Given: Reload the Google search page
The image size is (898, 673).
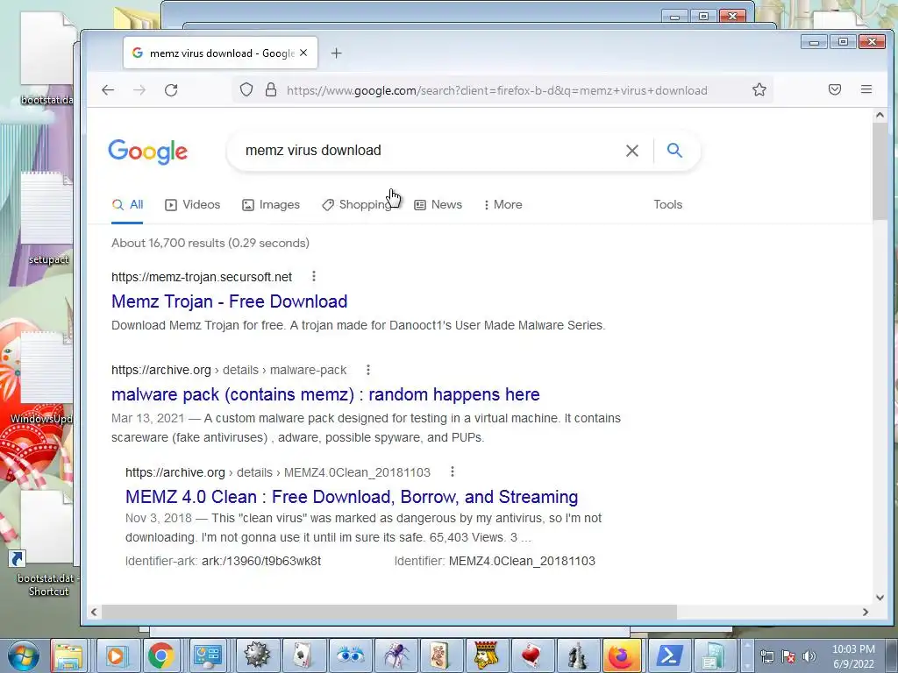Looking at the screenshot, I should pos(171,90).
